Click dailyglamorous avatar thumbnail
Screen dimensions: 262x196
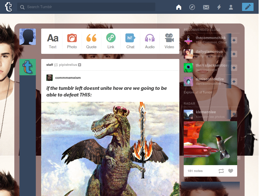(188, 54)
